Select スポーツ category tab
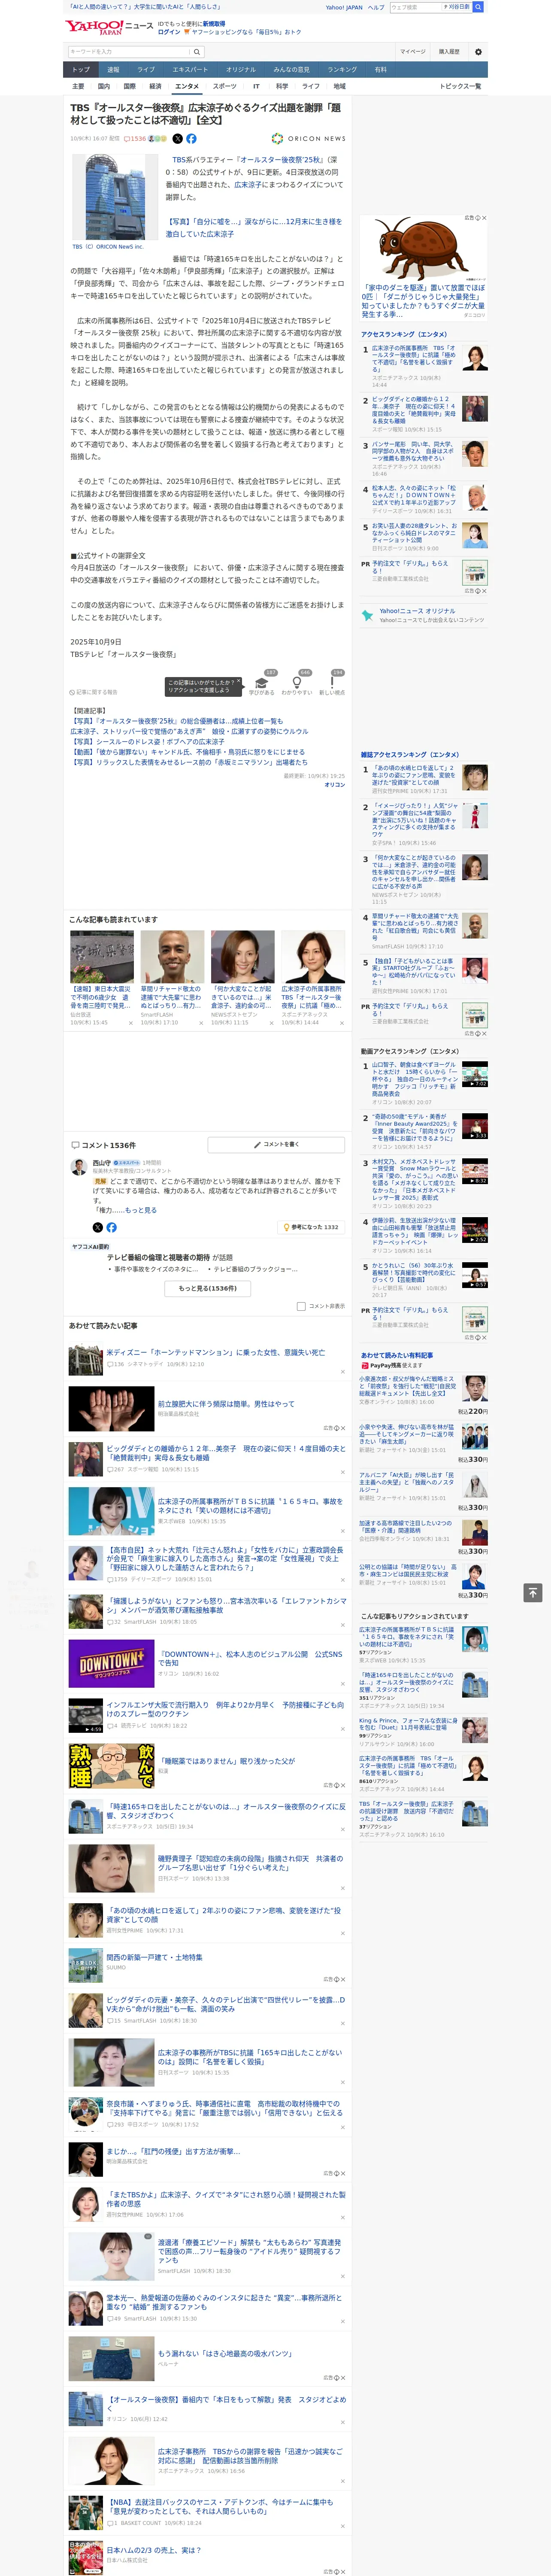The height and width of the screenshot is (2576, 551). [x=225, y=86]
